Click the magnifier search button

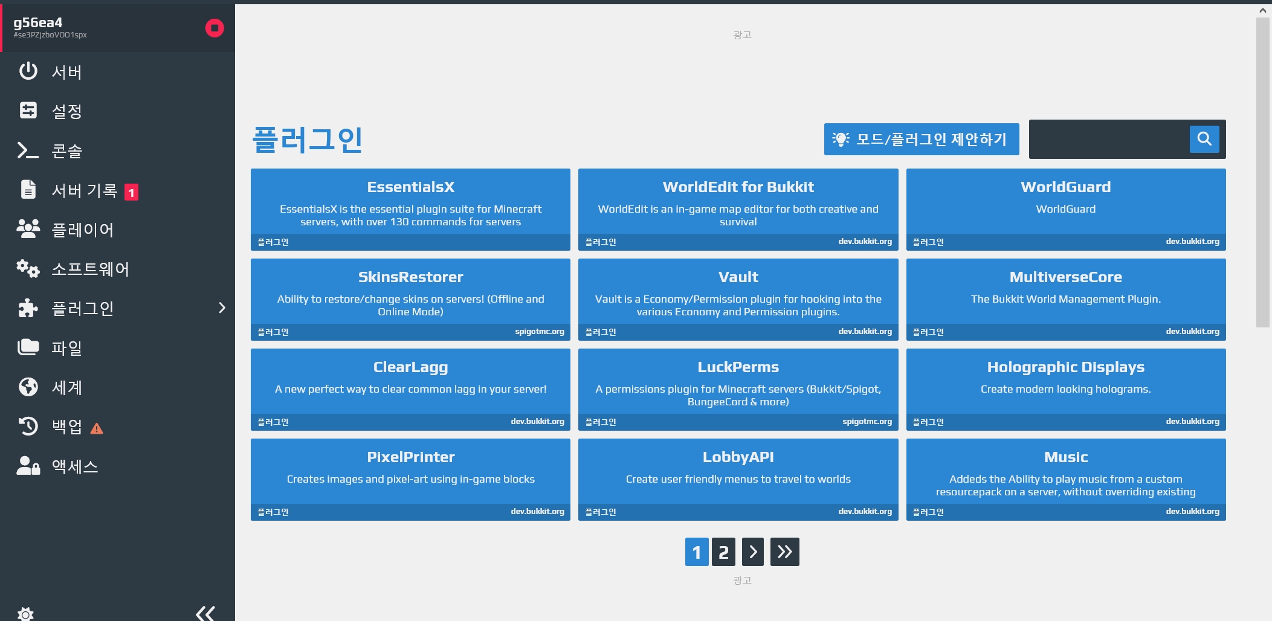pos(1204,139)
